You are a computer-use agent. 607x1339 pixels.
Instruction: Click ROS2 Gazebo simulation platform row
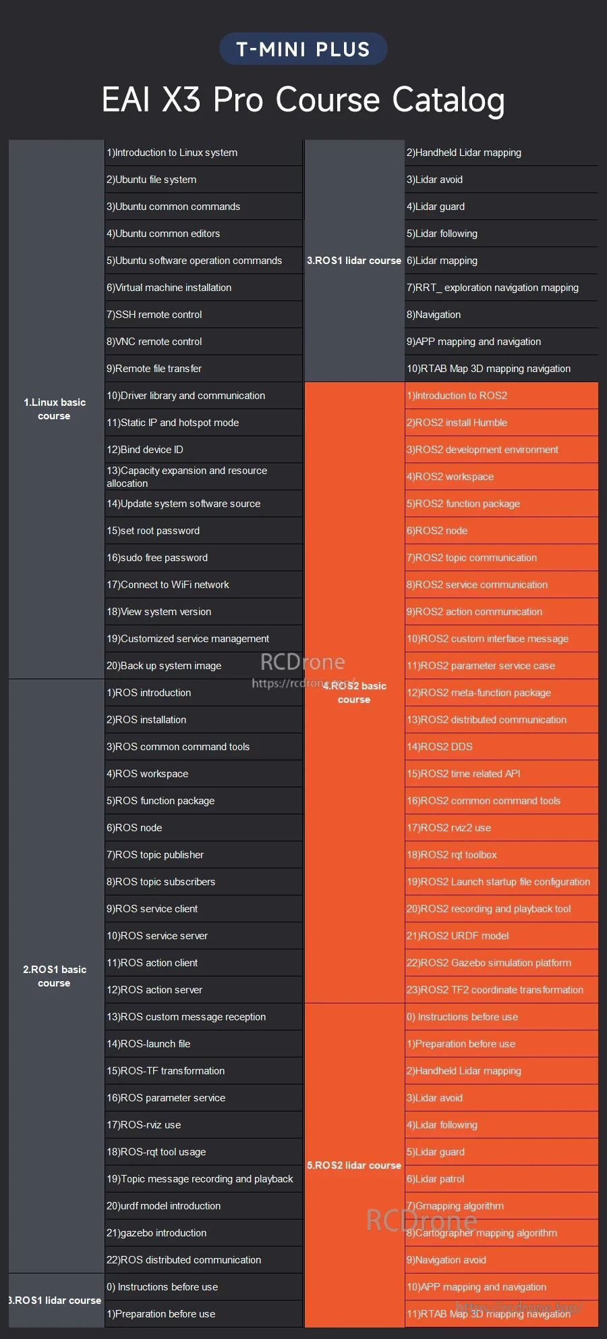[x=502, y=963]
